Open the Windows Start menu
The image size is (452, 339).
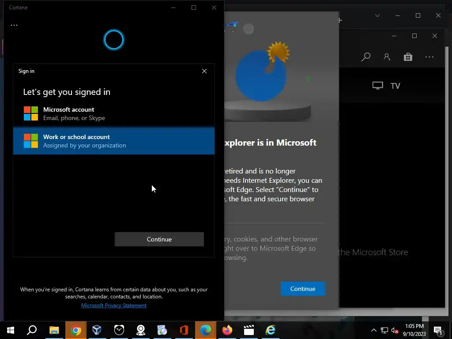[11, 330]
